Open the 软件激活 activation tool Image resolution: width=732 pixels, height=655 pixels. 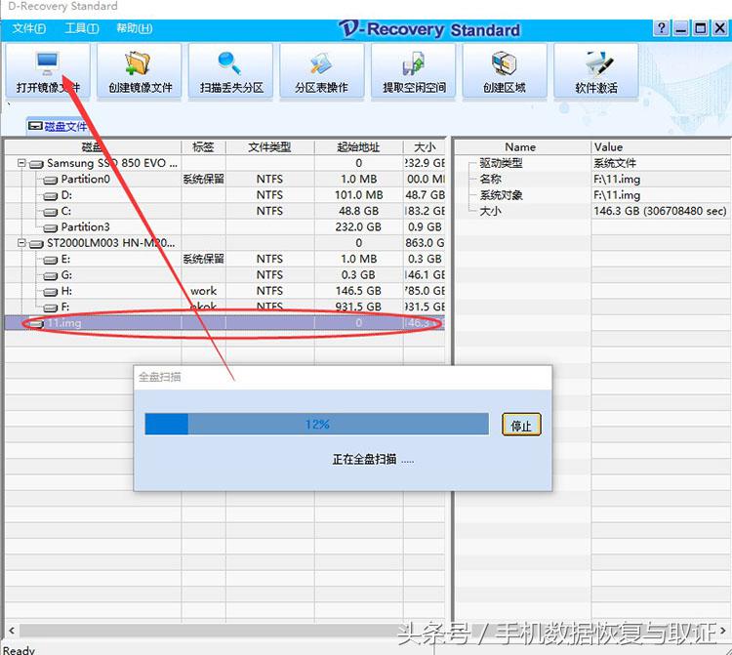pyautogui.click(x=596, y=70)
